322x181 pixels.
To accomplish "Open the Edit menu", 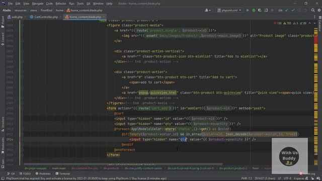I will (18, 4).
